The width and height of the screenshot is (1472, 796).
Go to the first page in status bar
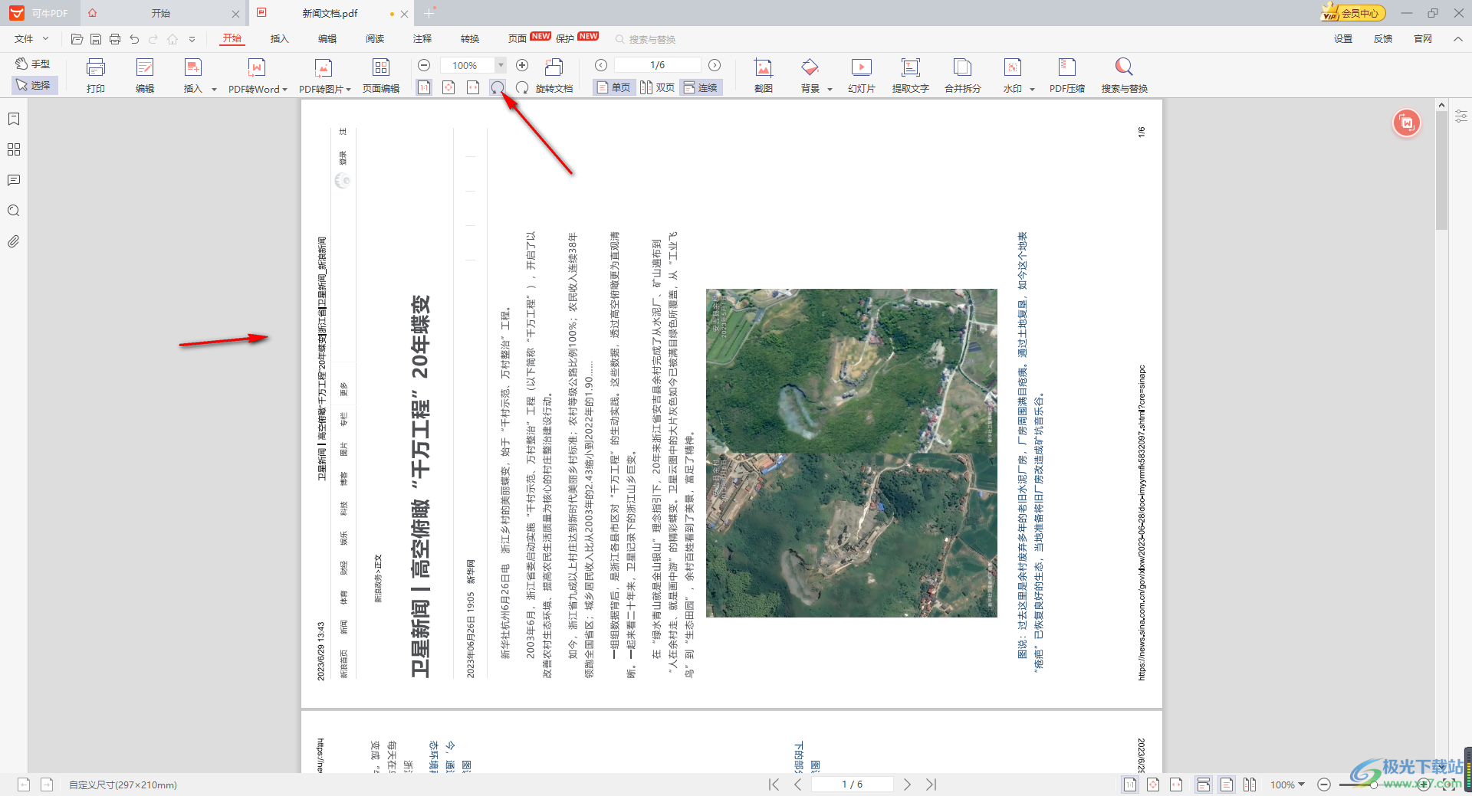[x=774, y=785]
